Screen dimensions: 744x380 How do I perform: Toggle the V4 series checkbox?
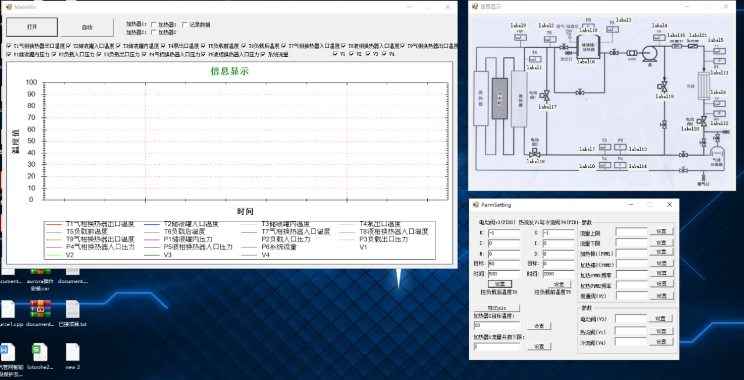[384, 54]
